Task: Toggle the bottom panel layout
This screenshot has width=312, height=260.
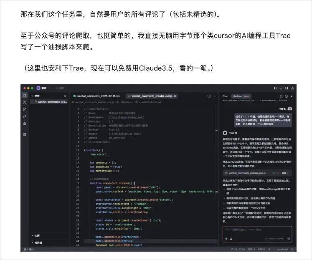Action: coord(281,88)
